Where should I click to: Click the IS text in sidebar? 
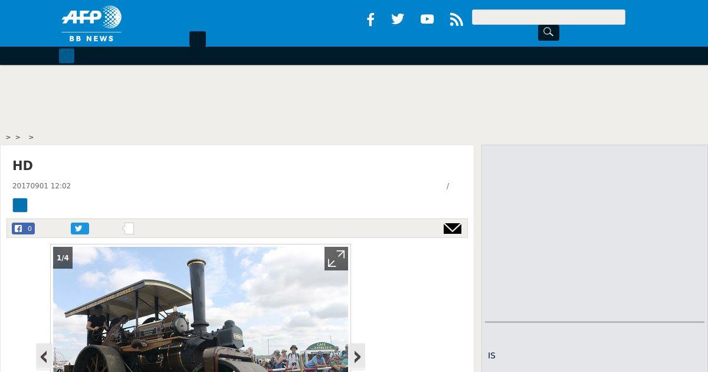click(491, 355)
